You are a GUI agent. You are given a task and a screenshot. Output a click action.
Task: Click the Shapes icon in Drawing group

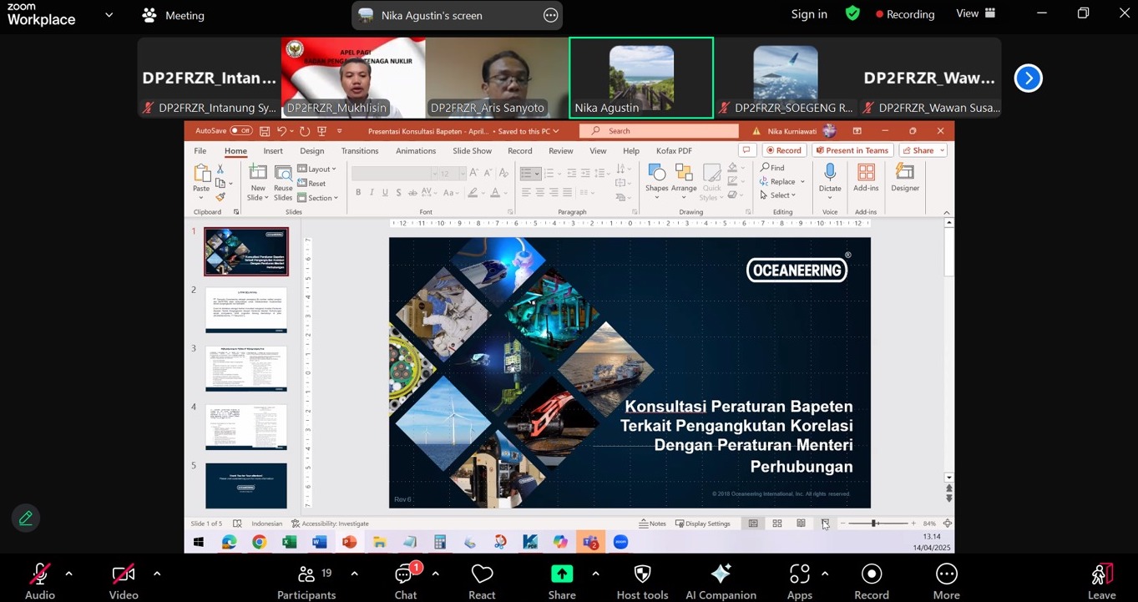(657, 173)
